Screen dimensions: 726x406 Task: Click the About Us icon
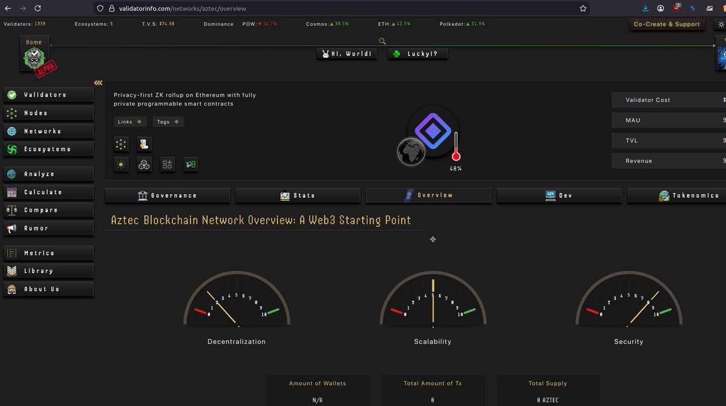[11, 289]
